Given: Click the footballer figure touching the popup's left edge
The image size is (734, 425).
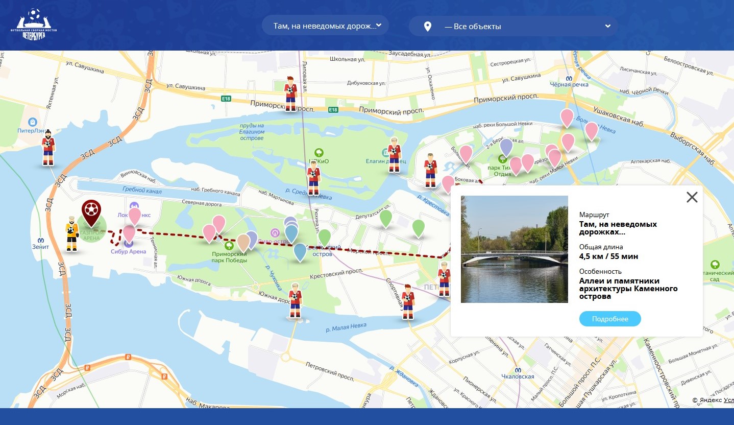Looking at the screenshot, I should coord(444,278).
